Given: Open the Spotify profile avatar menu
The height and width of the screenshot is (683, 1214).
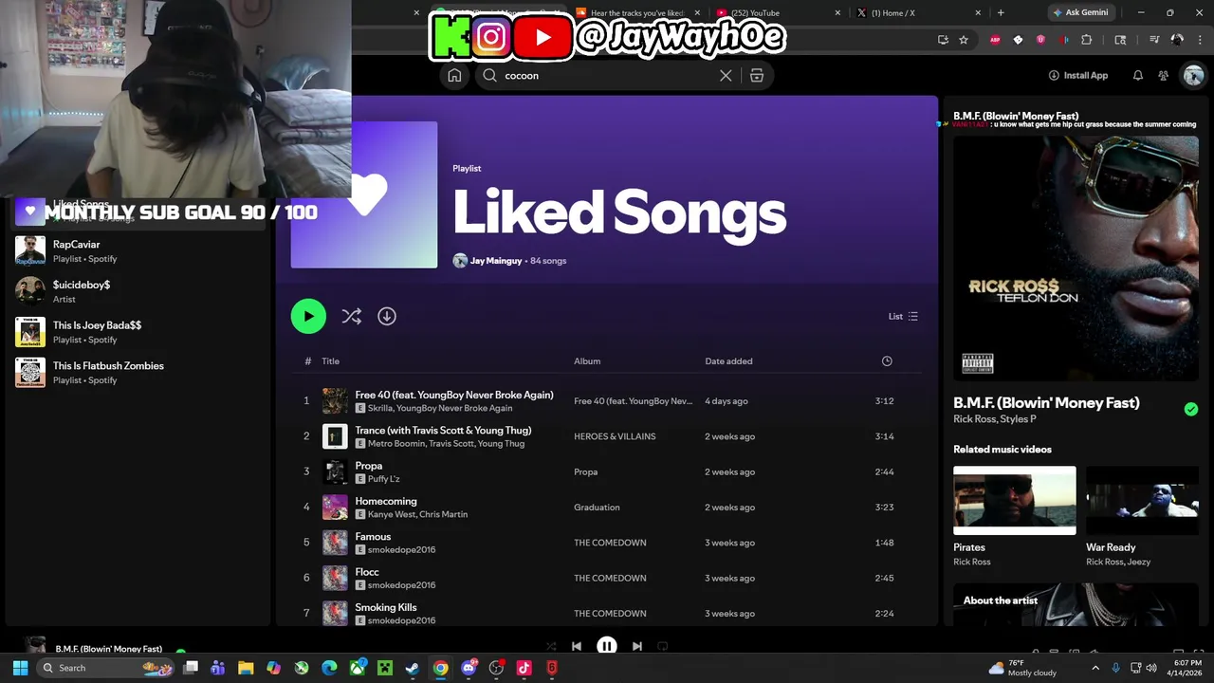Looking at the screenshot, I should tap(1193, 76).
